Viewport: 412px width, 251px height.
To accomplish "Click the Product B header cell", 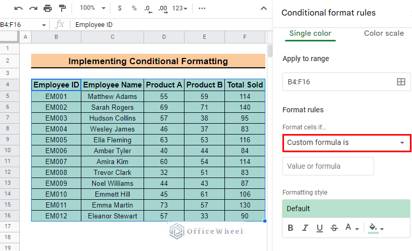I will coord(204,85).
